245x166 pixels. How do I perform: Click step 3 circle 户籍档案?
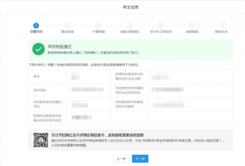98,25
